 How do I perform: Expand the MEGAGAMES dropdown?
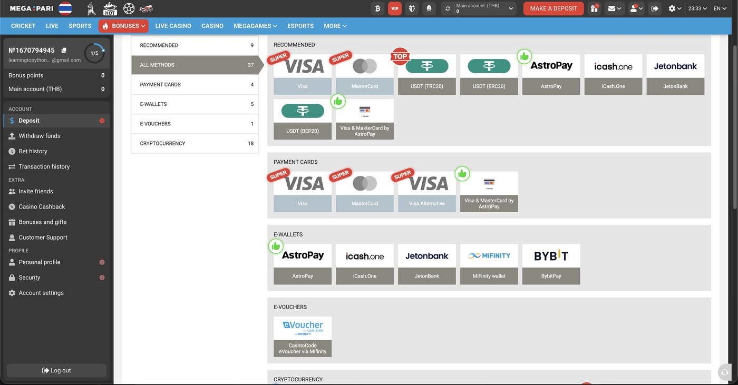[x=255, y=26]
